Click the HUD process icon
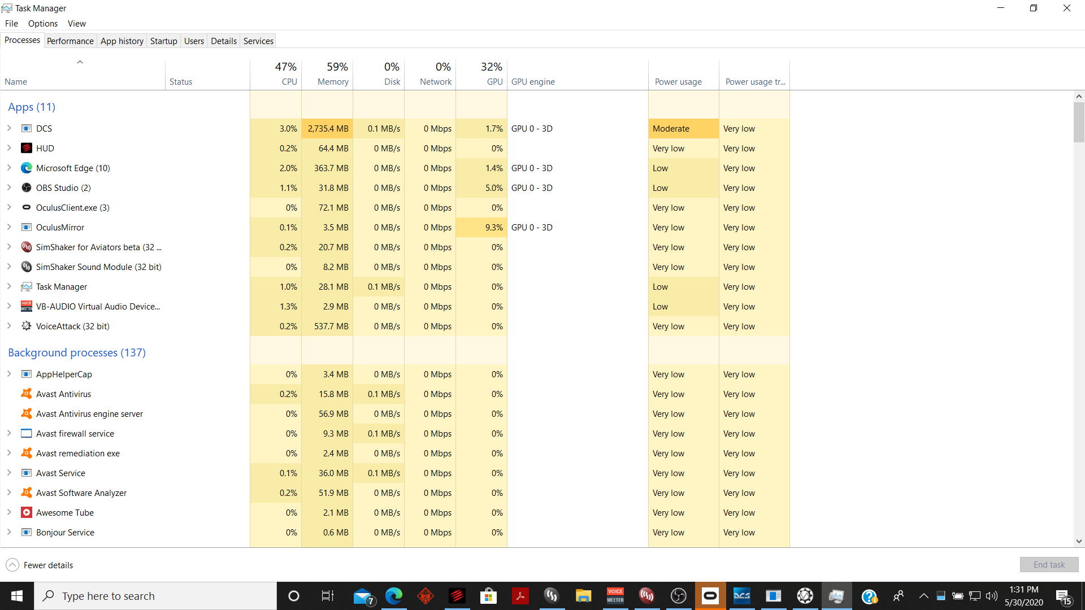 tap(27, 149)
